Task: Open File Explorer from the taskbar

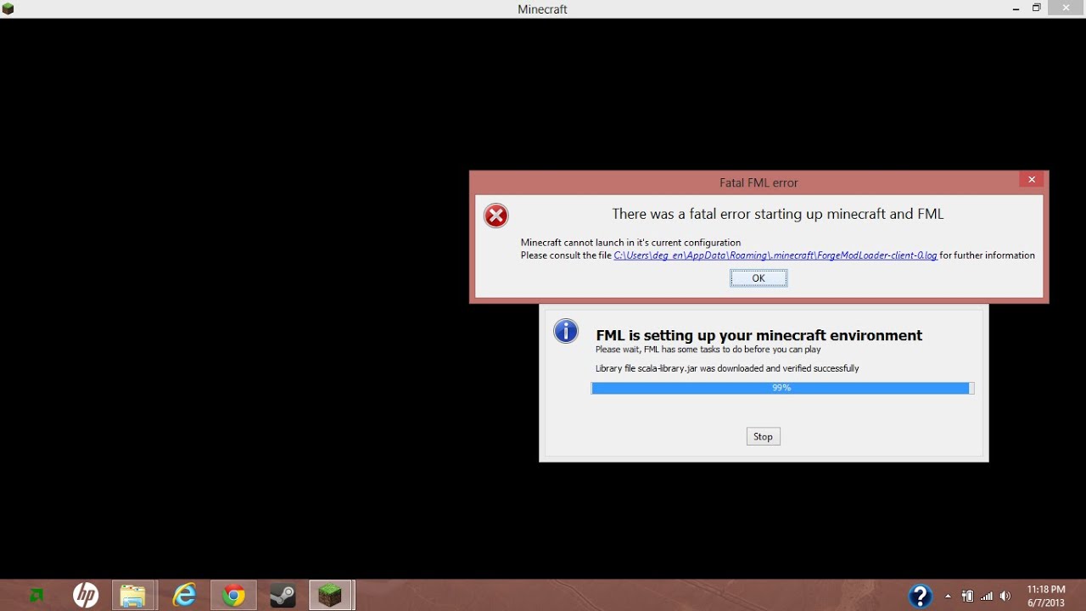Action: point(133,596)
